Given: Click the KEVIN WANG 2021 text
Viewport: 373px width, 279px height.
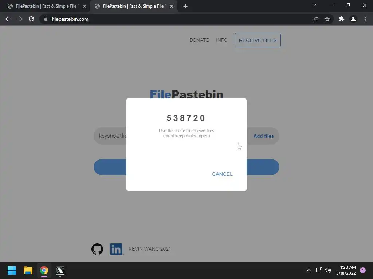Looking at the screenshot, I should coord(150,249).
